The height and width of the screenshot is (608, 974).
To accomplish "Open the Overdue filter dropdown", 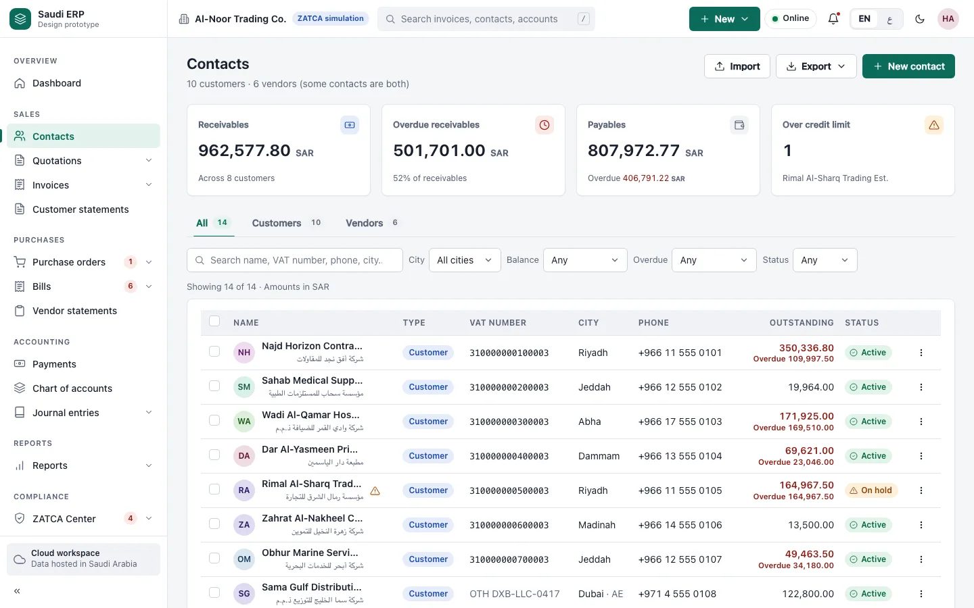I will point(714,260).
